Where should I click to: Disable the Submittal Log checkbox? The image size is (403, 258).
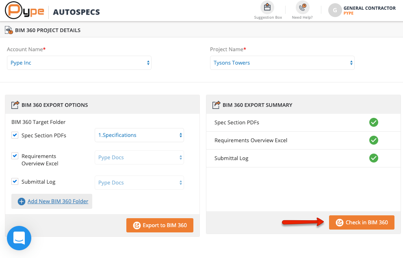(x=15, y=182)
